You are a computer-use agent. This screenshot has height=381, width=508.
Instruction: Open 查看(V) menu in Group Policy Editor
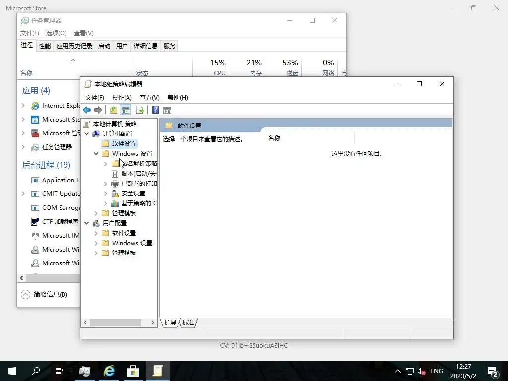tap(150, 98)
